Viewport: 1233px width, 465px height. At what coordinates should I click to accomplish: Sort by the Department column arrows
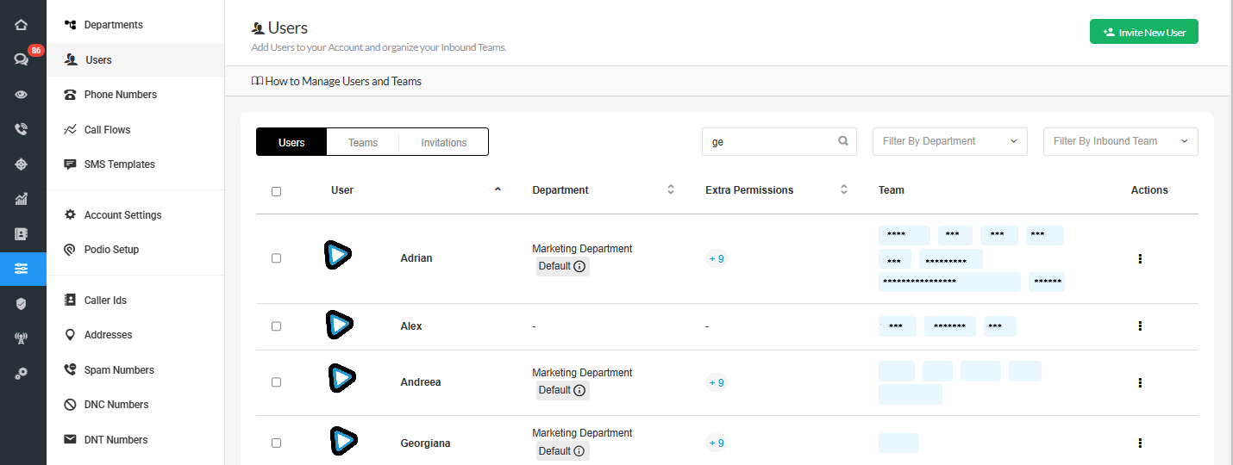coord(671,189)
